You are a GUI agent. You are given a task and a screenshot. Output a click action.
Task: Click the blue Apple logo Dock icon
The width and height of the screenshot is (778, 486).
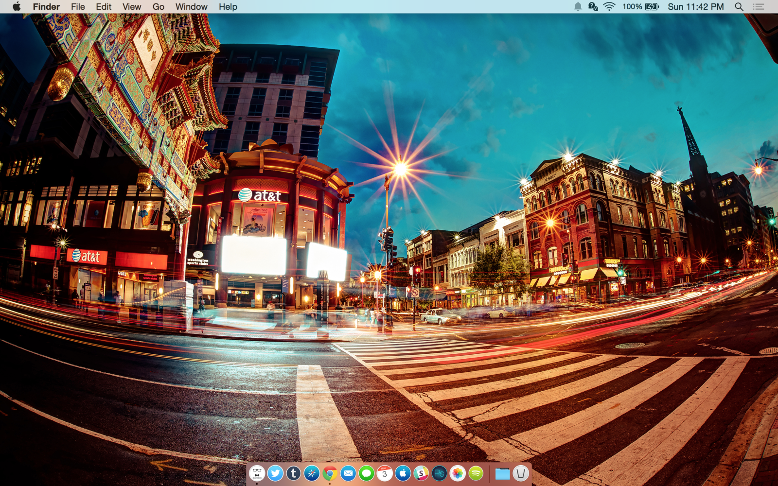(x=403, y=473)
